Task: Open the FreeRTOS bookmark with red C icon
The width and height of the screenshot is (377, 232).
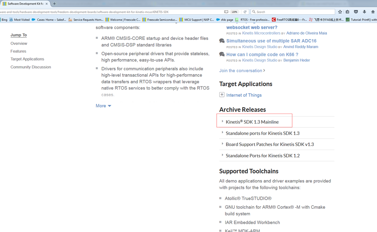Action: click(289, 20)
